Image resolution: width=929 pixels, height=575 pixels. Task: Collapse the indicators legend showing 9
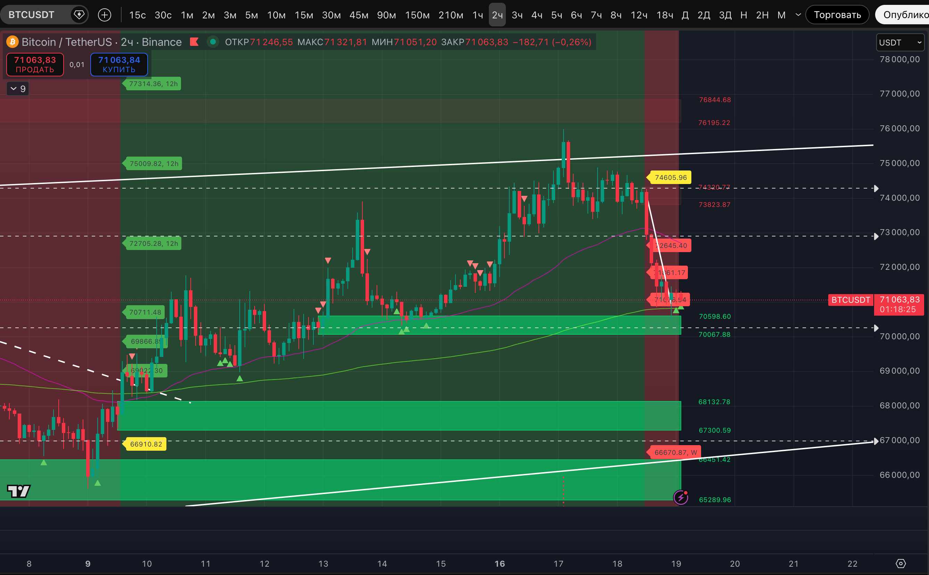[18, 89]
